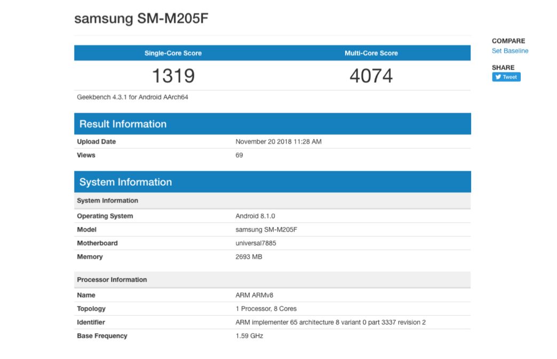Click the ARM ARMv8 processor name
The width and height of the screenshot is (557, 359).
pos(254,295)
